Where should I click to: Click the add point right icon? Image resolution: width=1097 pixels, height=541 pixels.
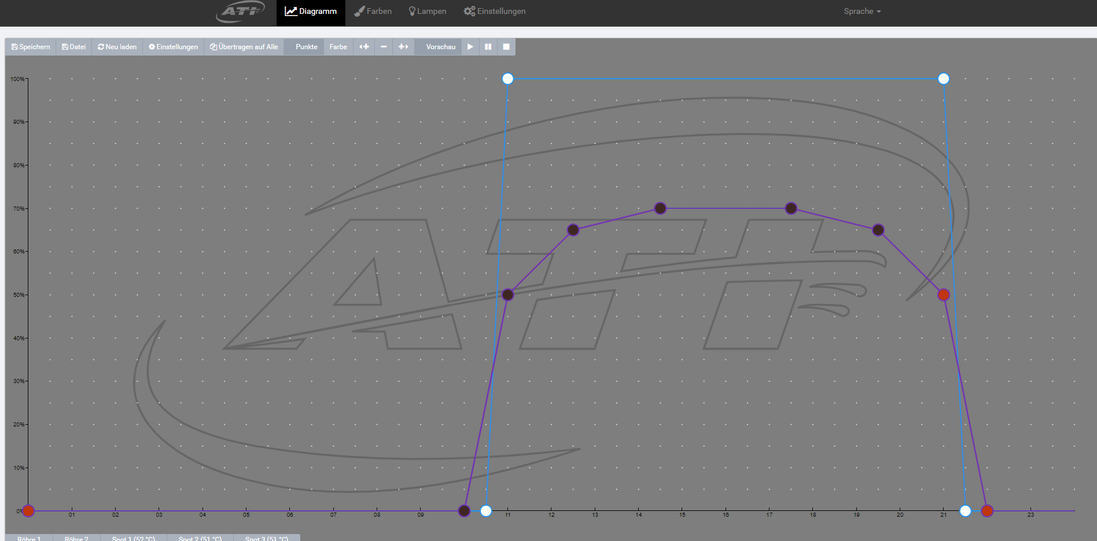coord(403,47)
